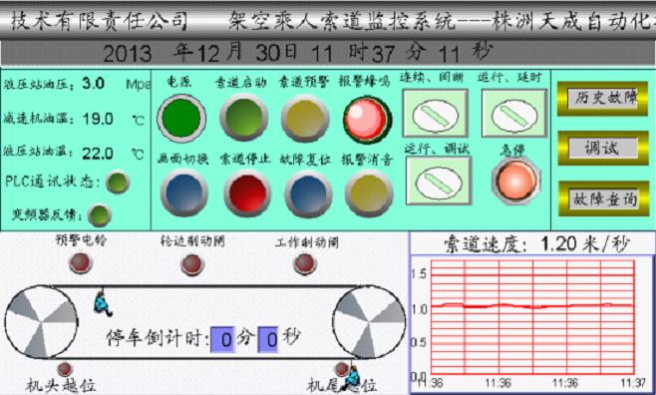Screen dimensions: 656x395
Task: Click the 预警电铃 warning bell indicator
Action: (x=81, y=262)
